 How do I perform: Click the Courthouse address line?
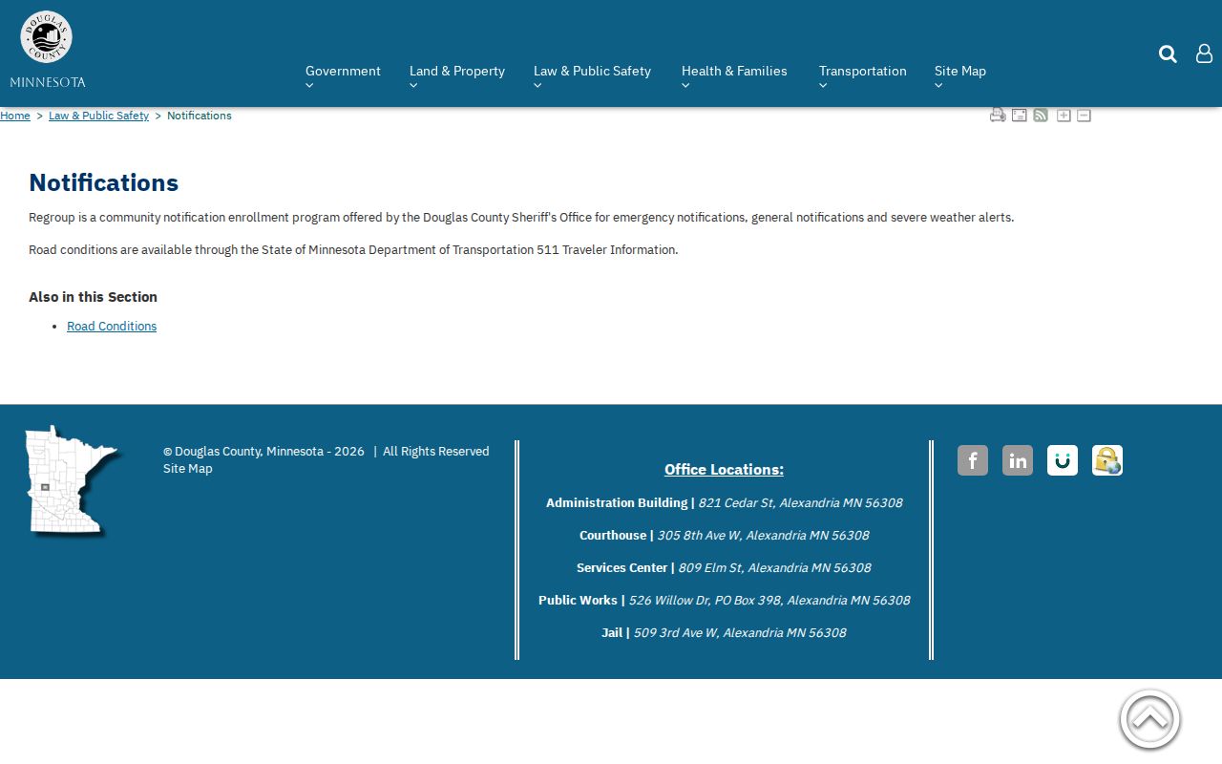point(724,535)
